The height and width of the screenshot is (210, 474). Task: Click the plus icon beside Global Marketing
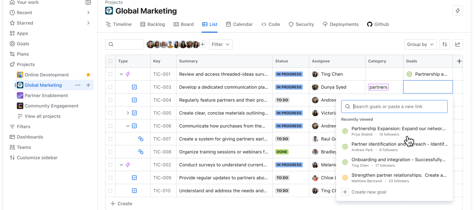88,85
